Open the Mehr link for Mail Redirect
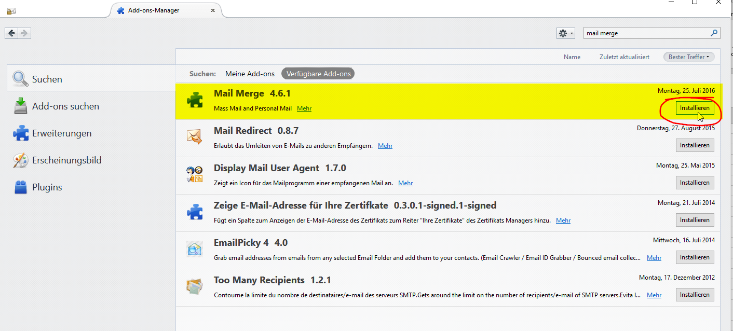733x331 pixels. 385,146
